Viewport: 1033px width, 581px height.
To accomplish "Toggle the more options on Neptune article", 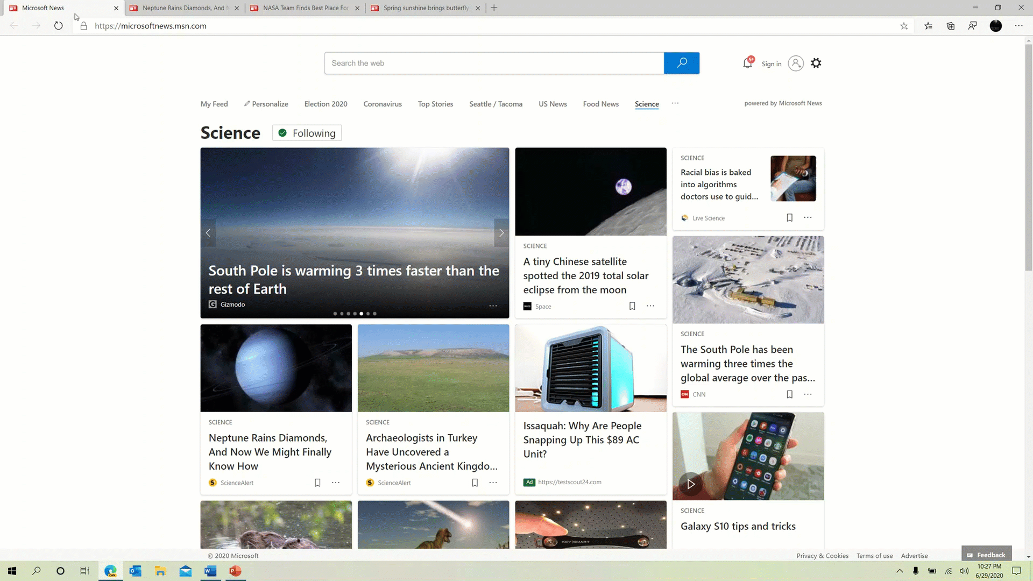I will (x=336, y=483).
